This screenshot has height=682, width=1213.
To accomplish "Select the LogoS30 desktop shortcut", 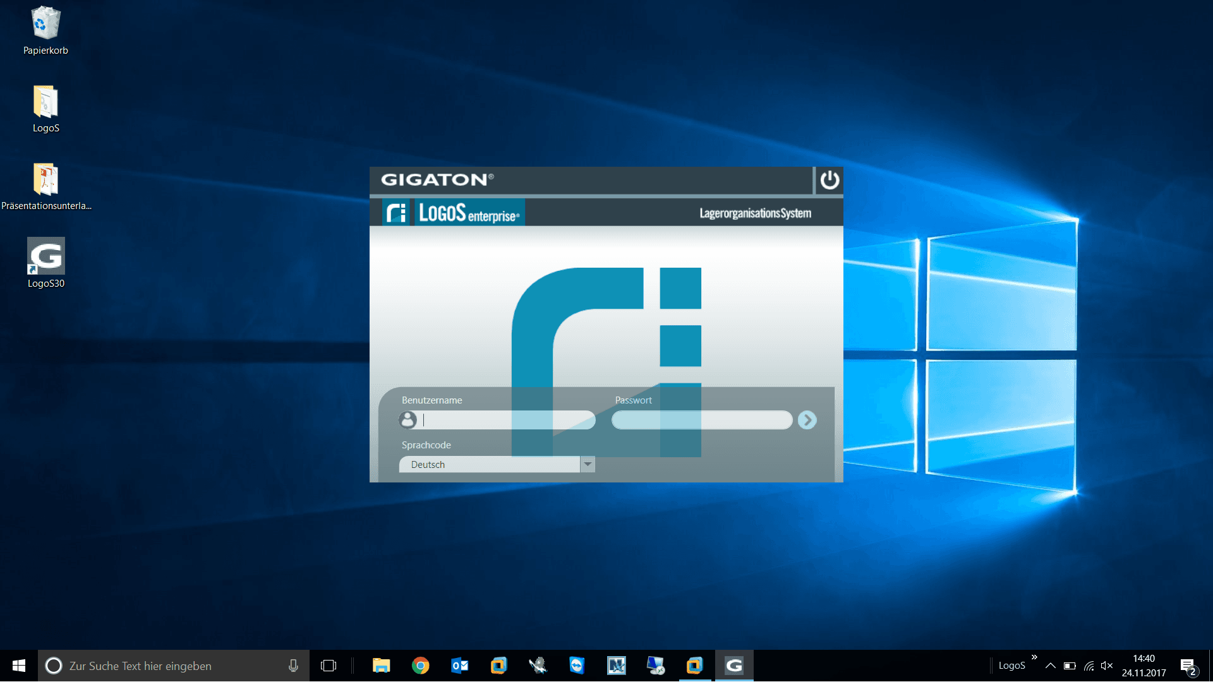I will click(x=46, y=263).
